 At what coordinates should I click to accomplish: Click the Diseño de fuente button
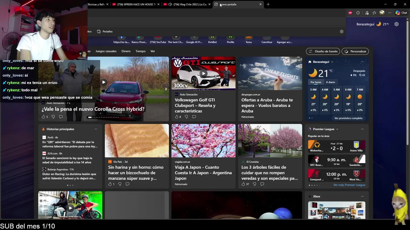(323, 51)
